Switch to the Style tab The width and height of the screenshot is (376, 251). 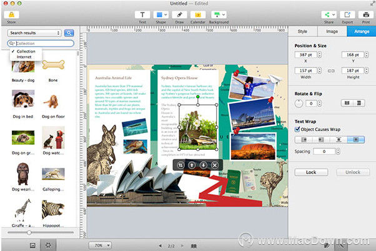[x=303, y=31]
